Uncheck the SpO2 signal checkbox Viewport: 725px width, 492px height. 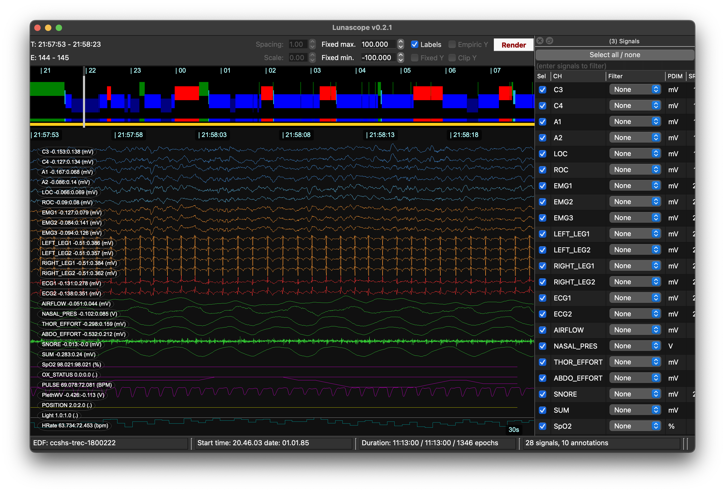pyautogui.click(x=543, y=426)
